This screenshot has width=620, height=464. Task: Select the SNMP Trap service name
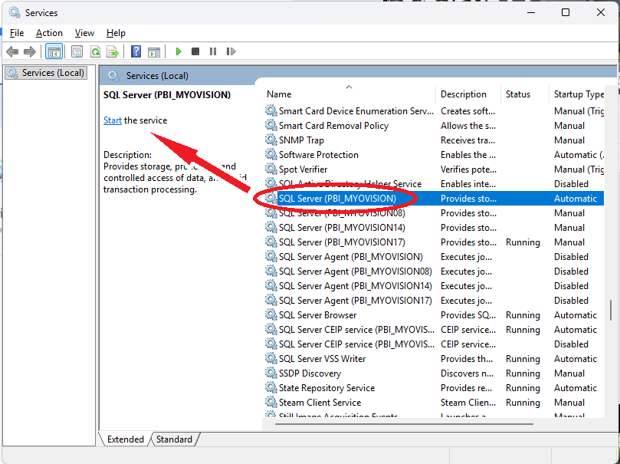point(301,140)
